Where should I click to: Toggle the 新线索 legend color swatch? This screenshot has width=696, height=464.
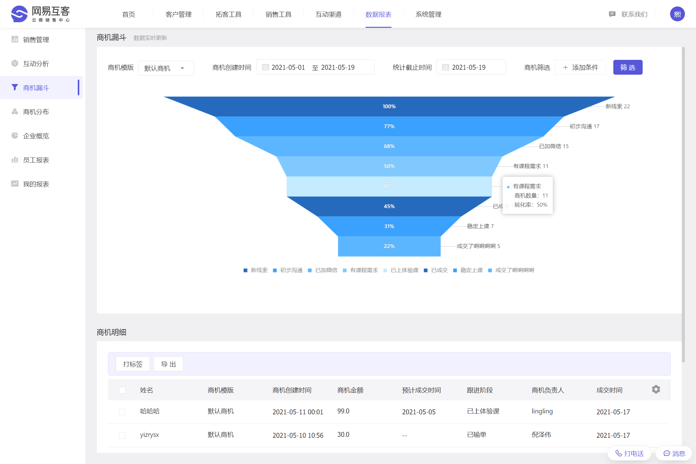pyautogui.click(x=246, y=270)
